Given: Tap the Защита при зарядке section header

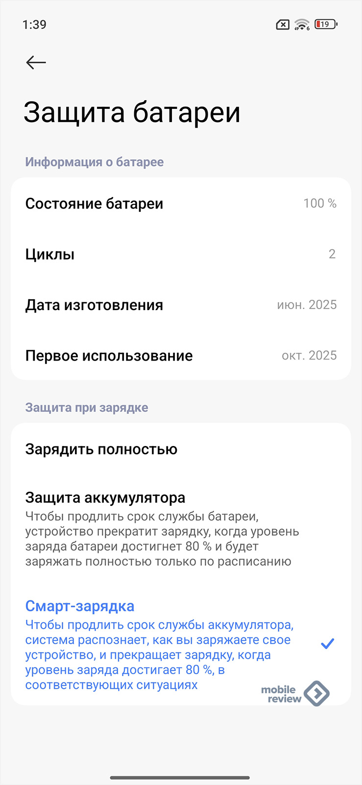Looking at the screenshot, I should click(87, 408).
